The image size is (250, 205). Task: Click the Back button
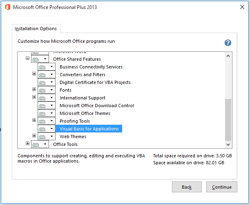(187, 187)
